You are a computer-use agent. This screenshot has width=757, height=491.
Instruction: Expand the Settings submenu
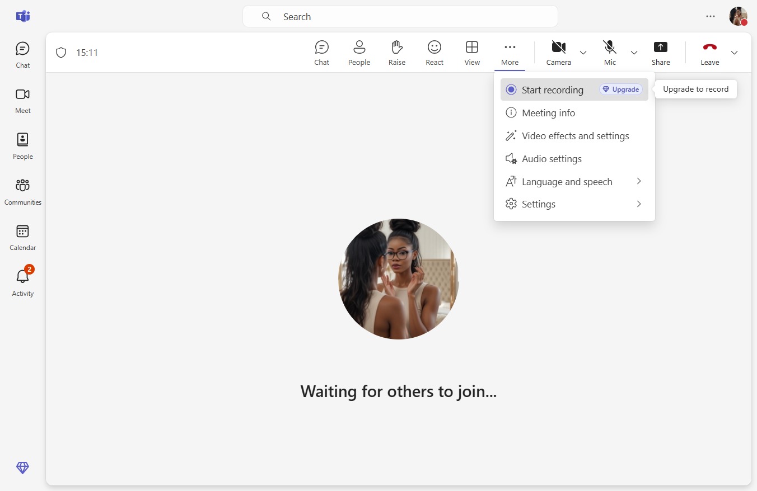tap(574, 204)
